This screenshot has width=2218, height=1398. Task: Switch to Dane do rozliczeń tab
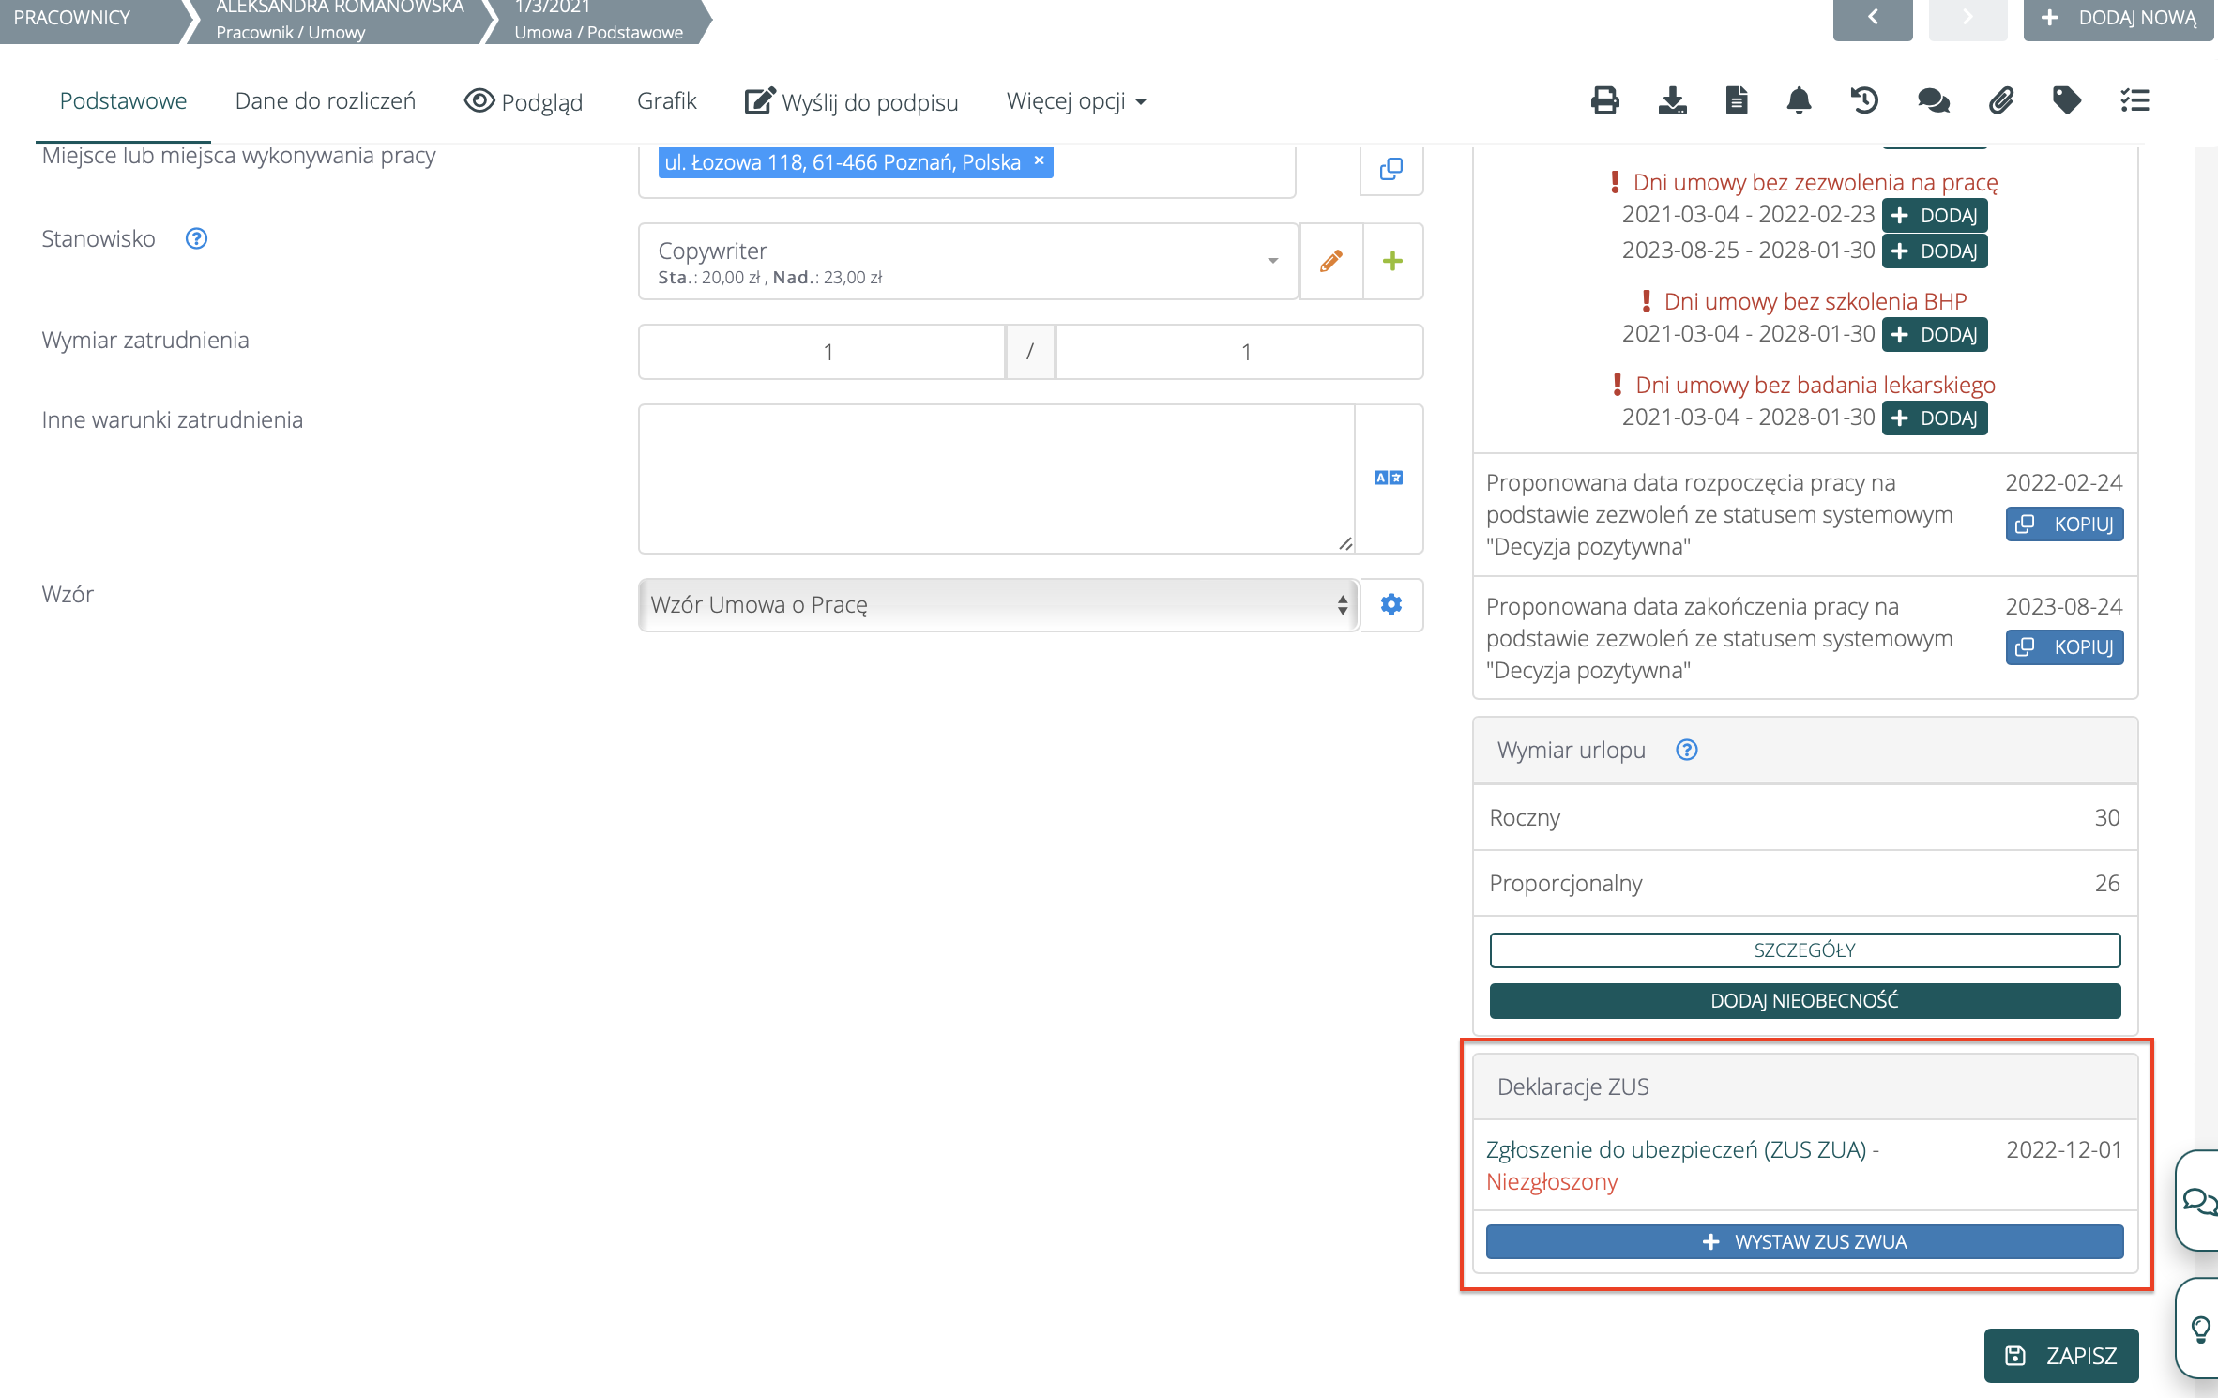click(x=325, y=101)
